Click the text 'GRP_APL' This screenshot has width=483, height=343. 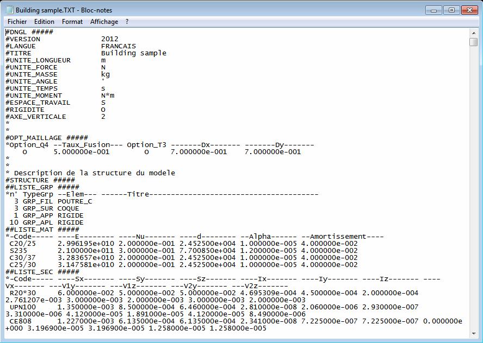(38, 223)
